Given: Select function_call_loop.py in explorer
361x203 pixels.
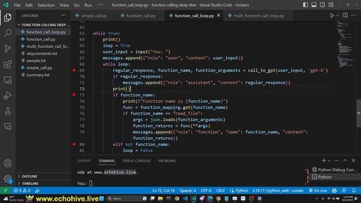Looking at the screenshot, I should [43, 32].
